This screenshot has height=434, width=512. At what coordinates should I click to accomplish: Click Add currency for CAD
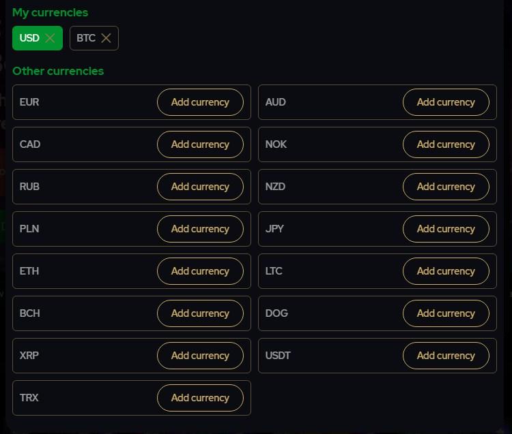200,144
